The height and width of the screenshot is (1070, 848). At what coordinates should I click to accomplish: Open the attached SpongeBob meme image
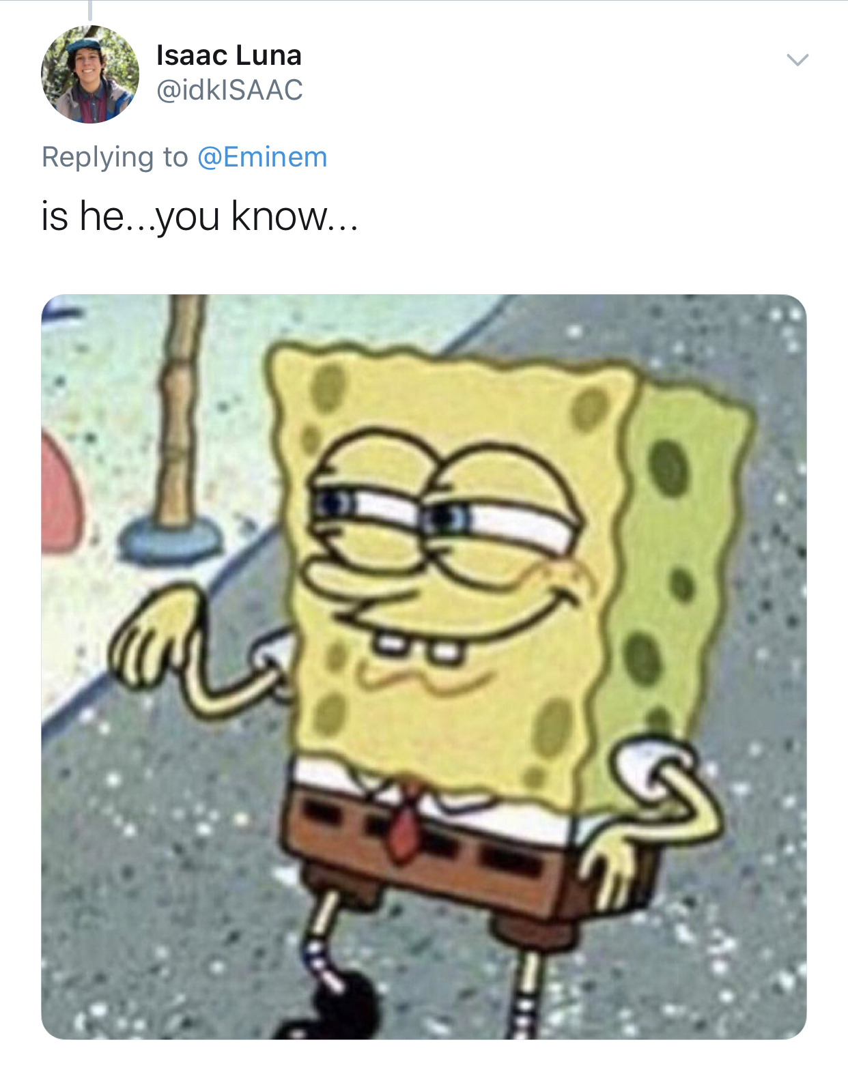click(424, 667)
